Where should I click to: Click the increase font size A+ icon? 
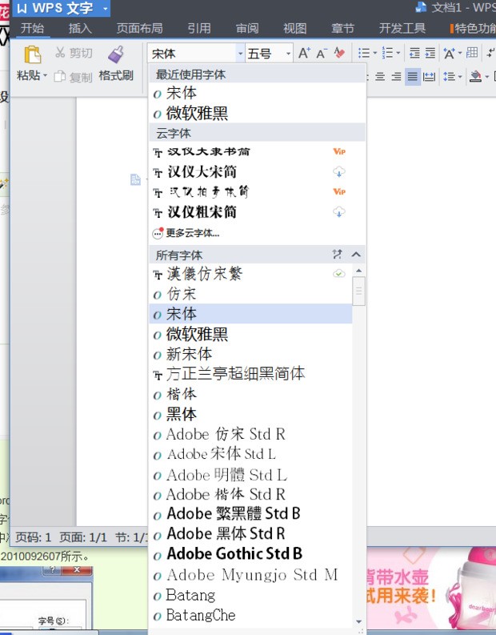coord(304,53)
